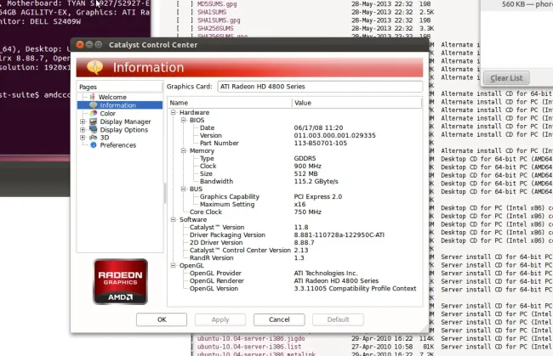Expand the 3D tree node
The height and width of the screenshot is (356, 553).
point(83,138)
